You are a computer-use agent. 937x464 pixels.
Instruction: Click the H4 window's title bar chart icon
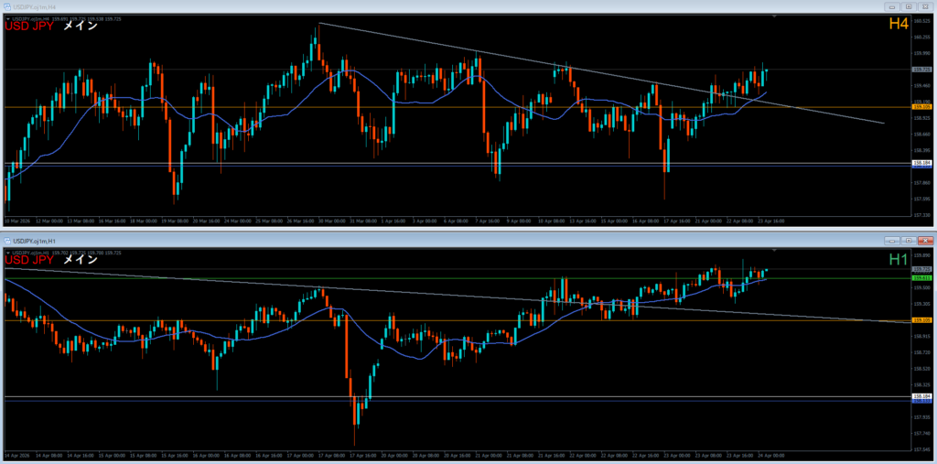[x=6, y=6]
